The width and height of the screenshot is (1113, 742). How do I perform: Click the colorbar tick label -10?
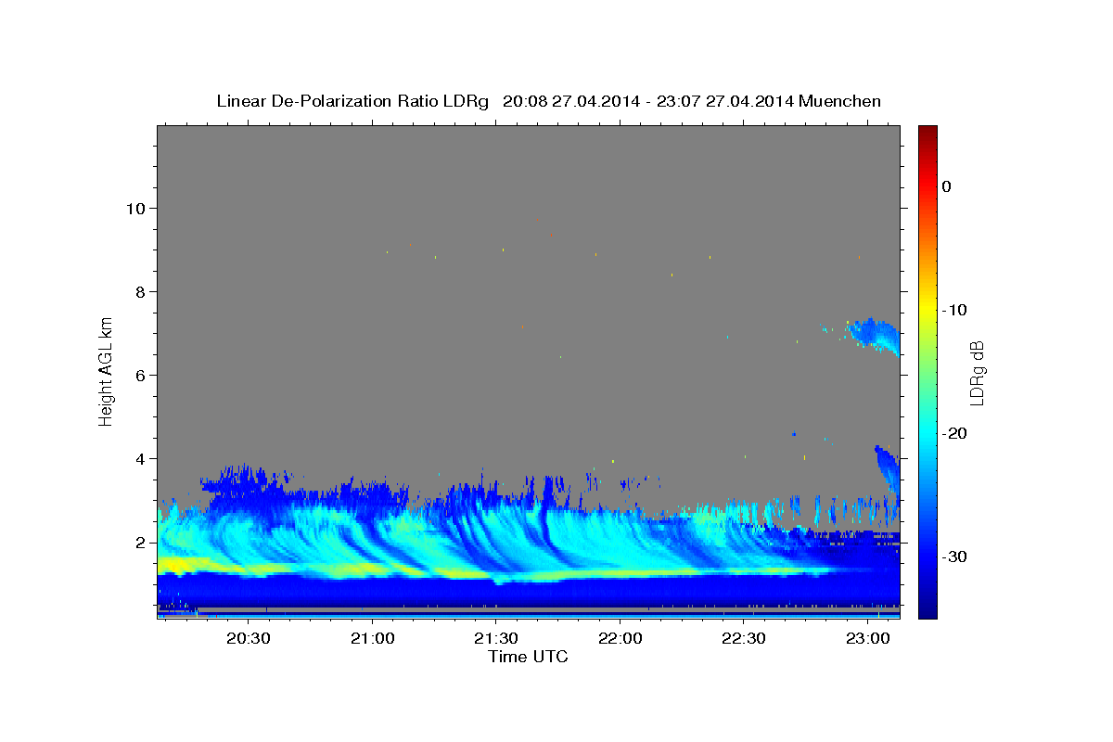point(954,310)
